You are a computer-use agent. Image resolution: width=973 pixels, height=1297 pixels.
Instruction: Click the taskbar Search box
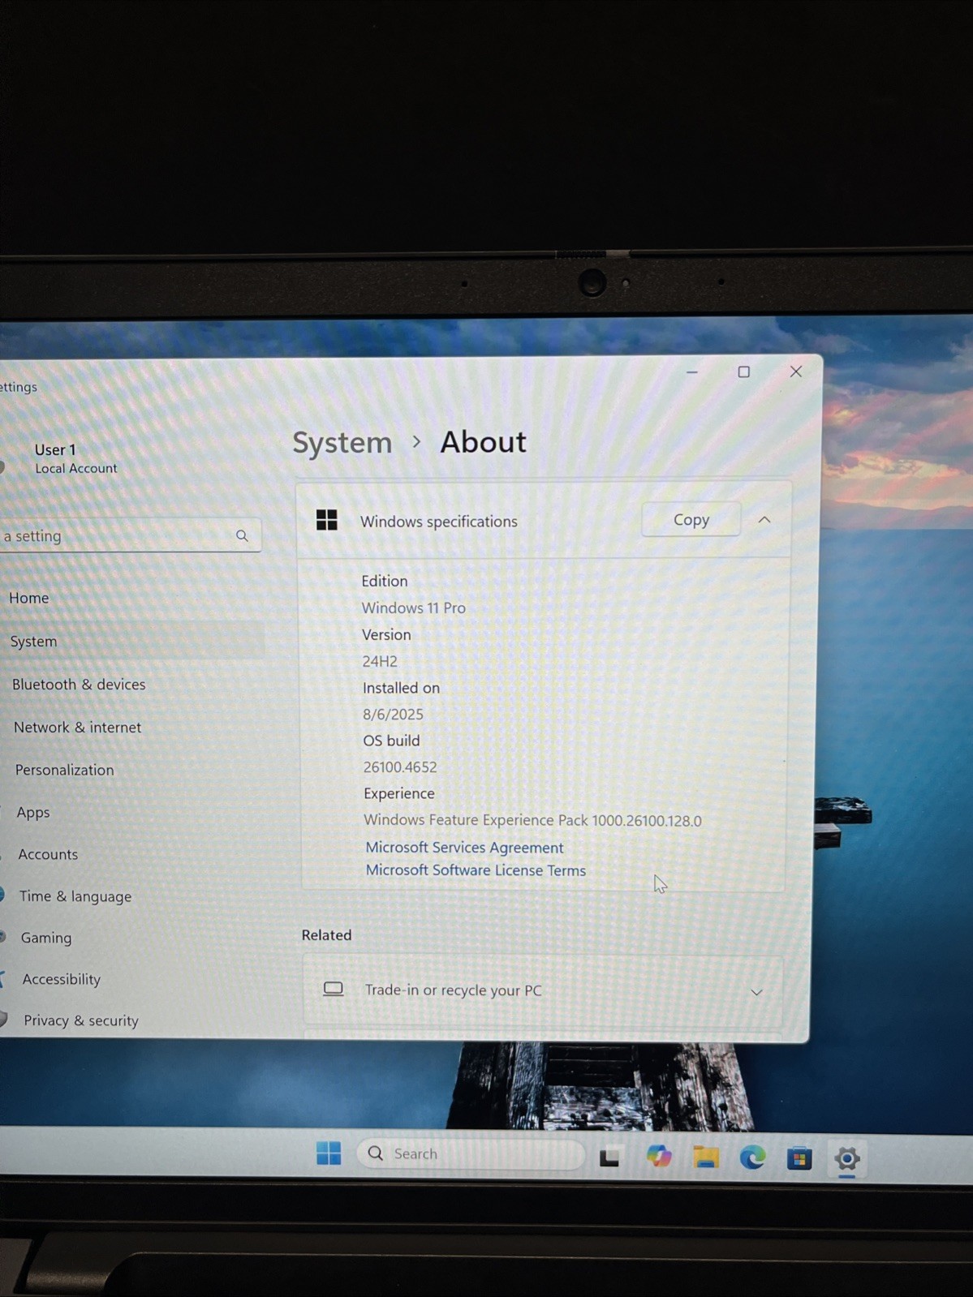coord(471,1153)
